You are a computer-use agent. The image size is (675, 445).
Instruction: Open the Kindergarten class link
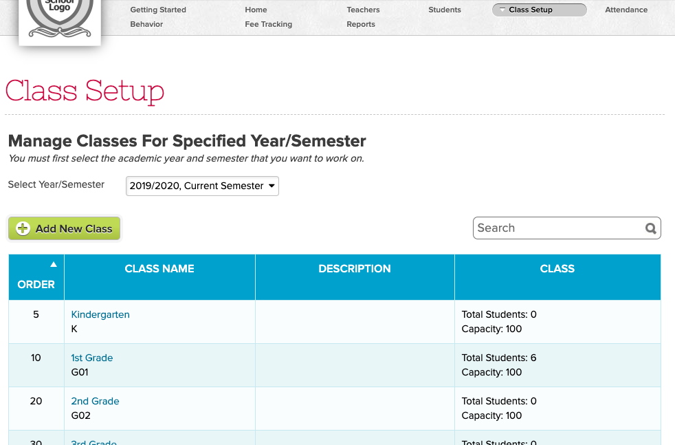100,314
